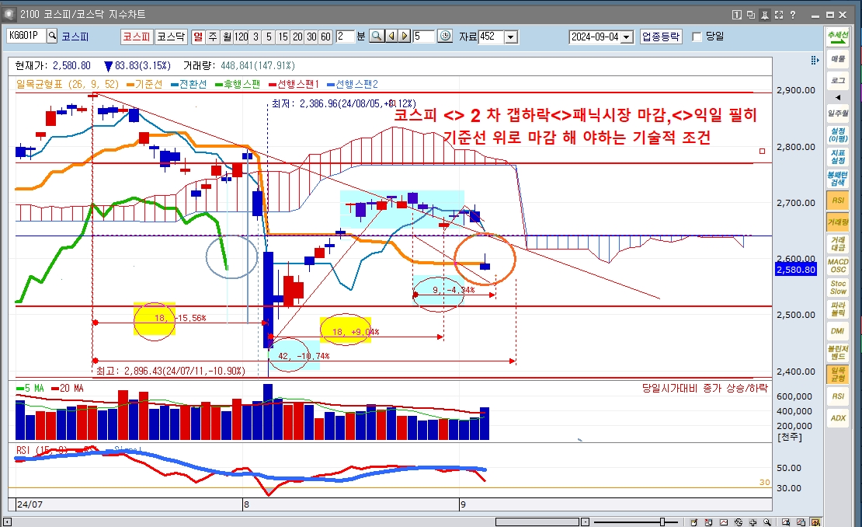Click the clock refresh icon after value 5
The width and height of the screenshot is (862, 527).
pos(445,36)
